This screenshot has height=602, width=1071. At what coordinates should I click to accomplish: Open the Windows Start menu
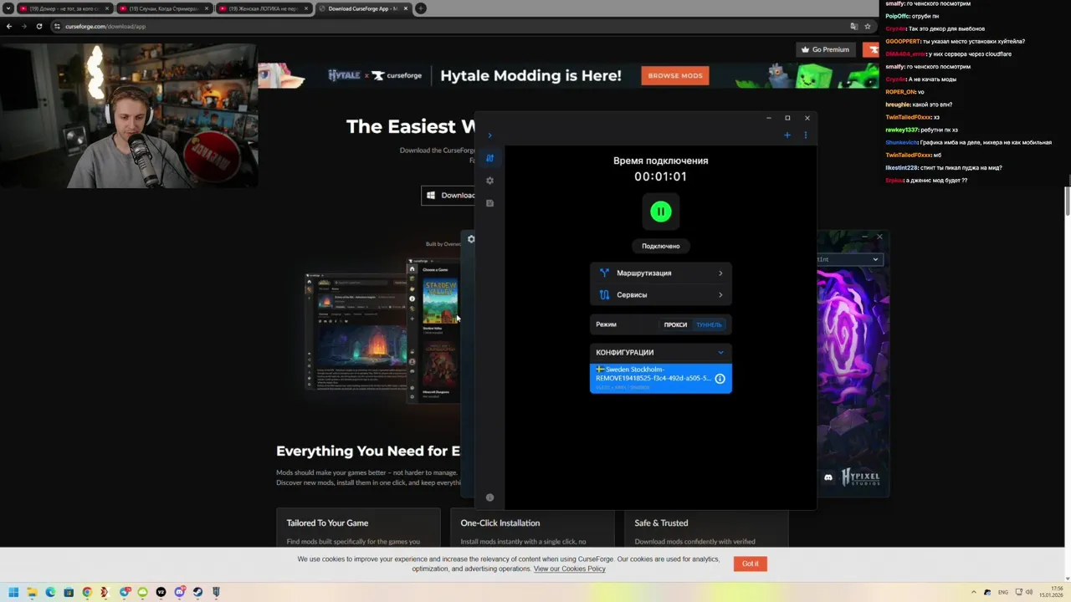coord(13,592)
